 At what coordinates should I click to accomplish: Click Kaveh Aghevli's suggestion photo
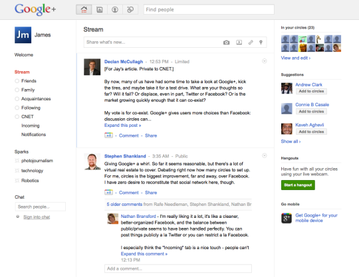click(x=287, y=129)
